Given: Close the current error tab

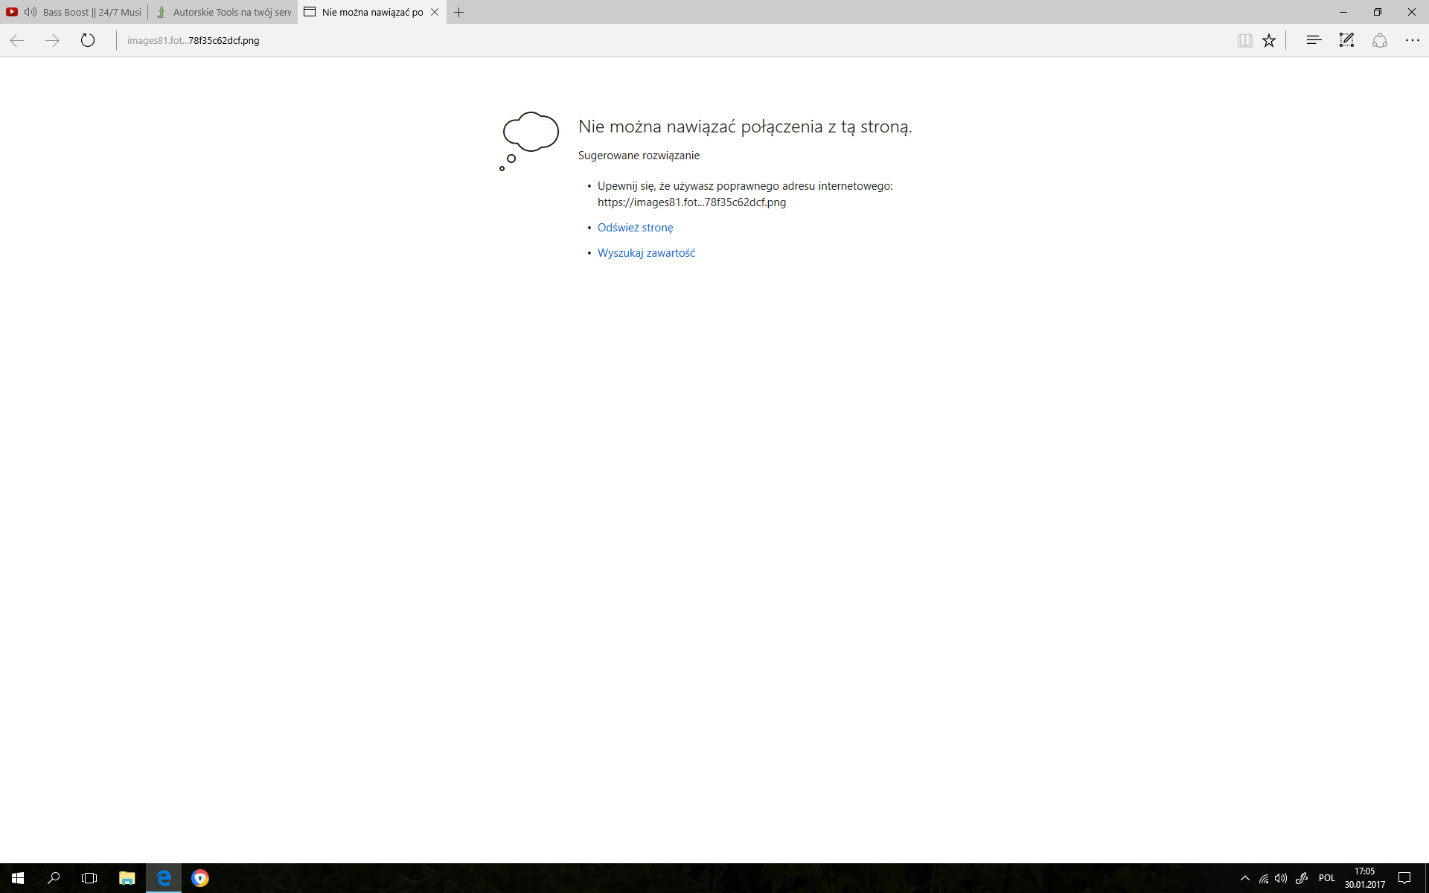Looking at the screenshot, I should pos(435,12).
